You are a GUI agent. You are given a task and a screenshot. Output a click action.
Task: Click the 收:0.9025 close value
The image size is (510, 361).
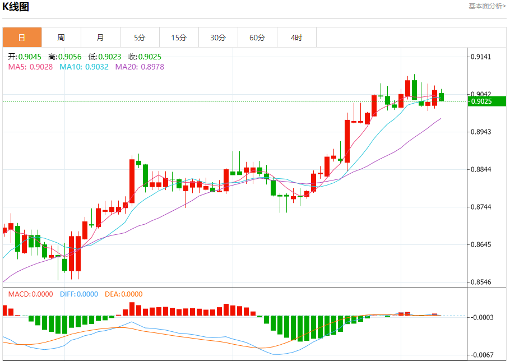[145, 57]
